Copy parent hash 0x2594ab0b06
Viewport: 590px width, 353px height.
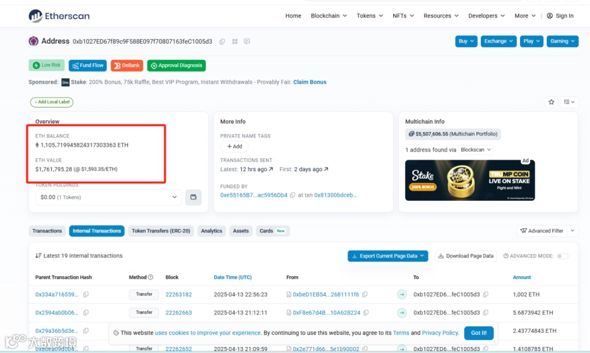click(86, 313)
